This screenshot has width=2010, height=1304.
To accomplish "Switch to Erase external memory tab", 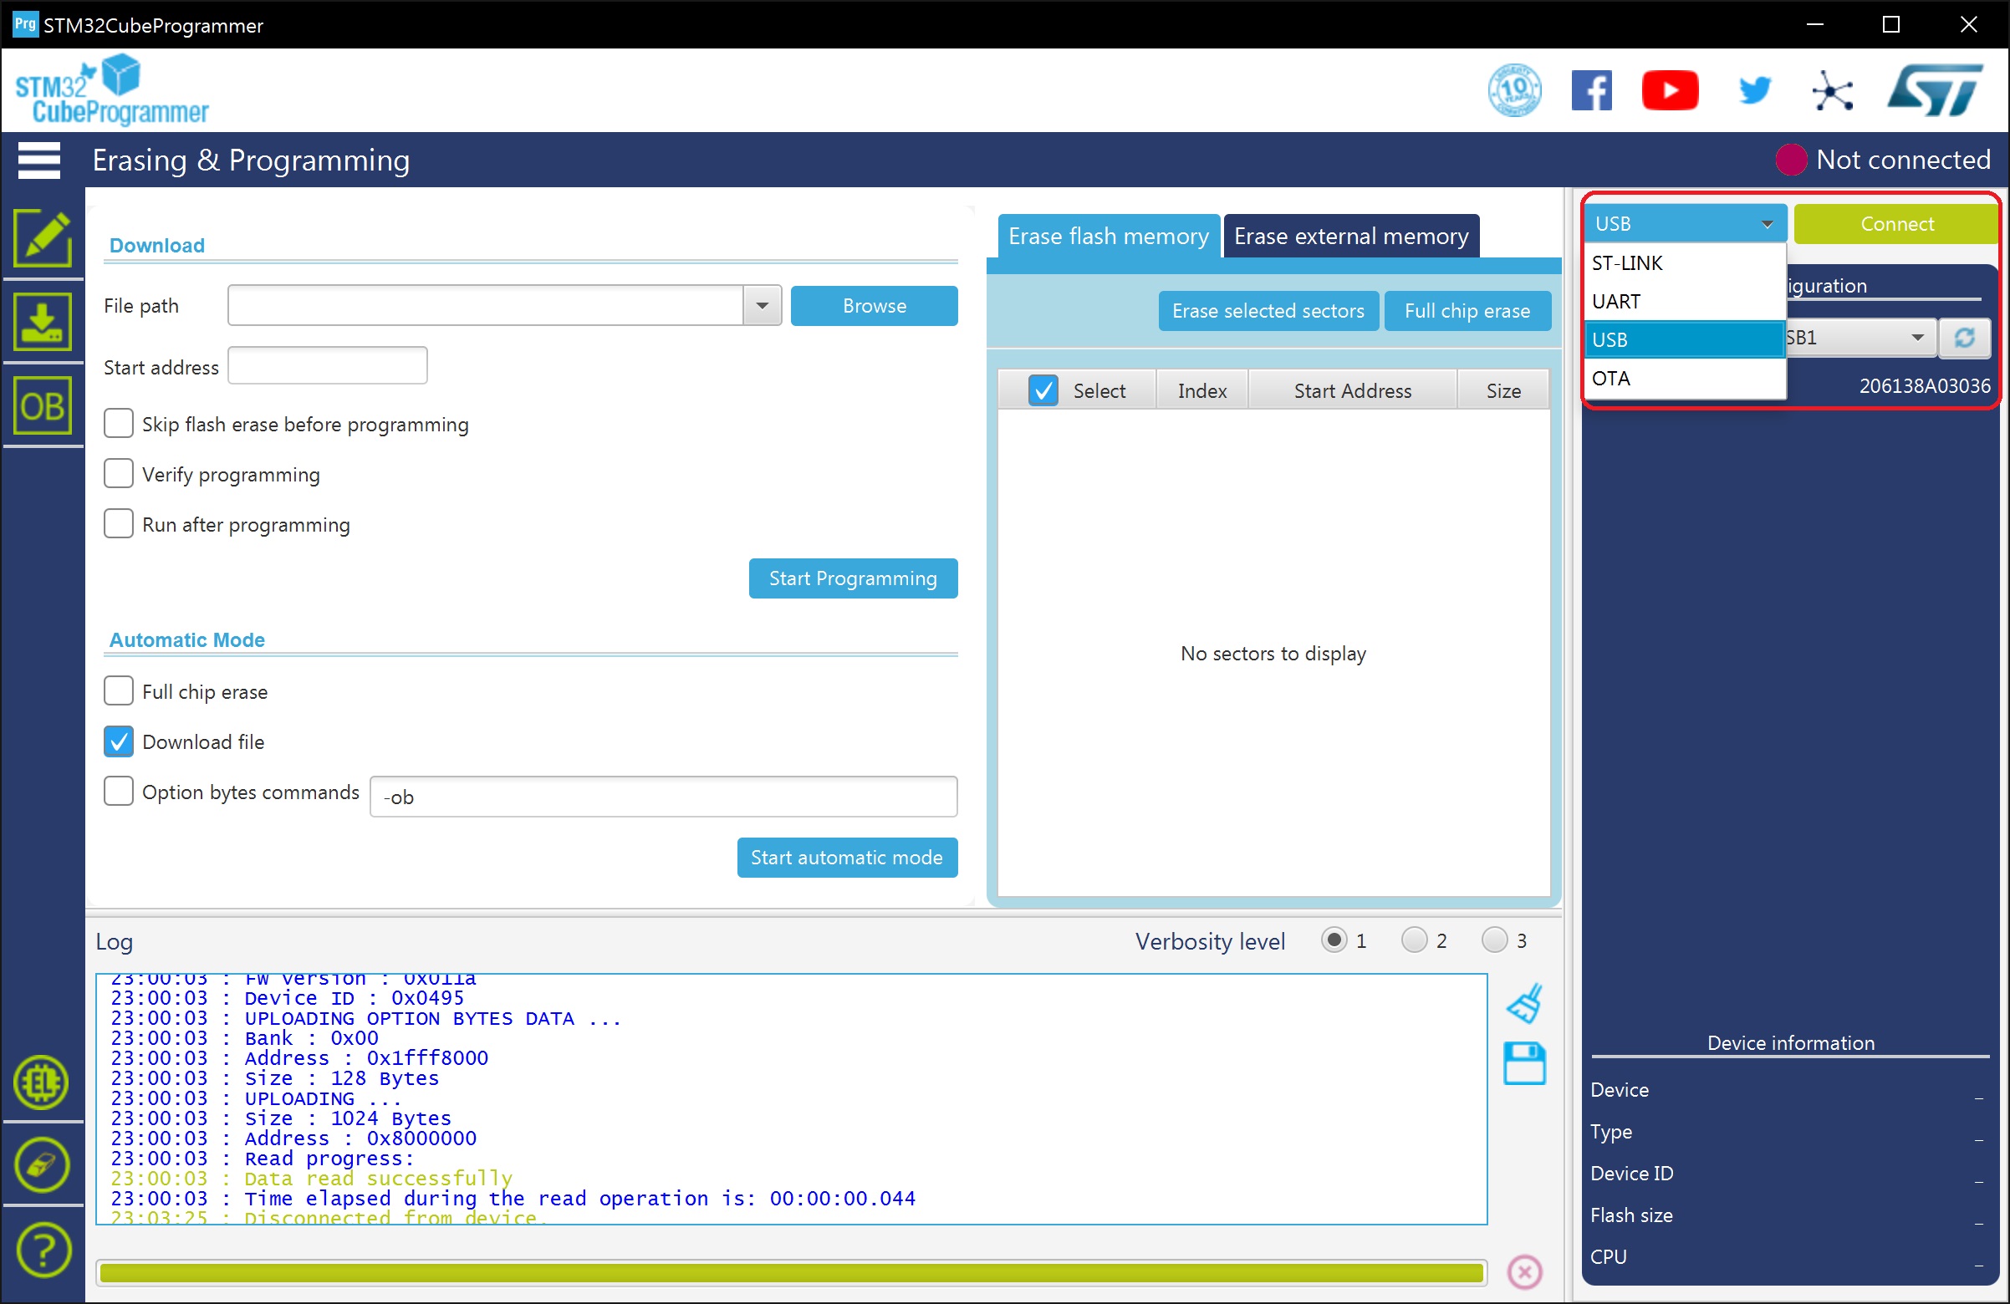I will 1350,237.
